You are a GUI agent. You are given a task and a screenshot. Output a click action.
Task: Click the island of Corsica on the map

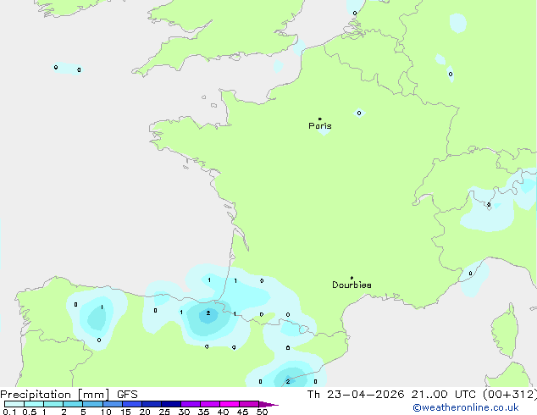(505, 330)
